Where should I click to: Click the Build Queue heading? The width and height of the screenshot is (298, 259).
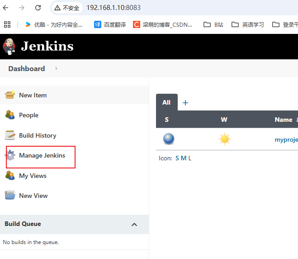pyautogui.click(x=23, y=224)
